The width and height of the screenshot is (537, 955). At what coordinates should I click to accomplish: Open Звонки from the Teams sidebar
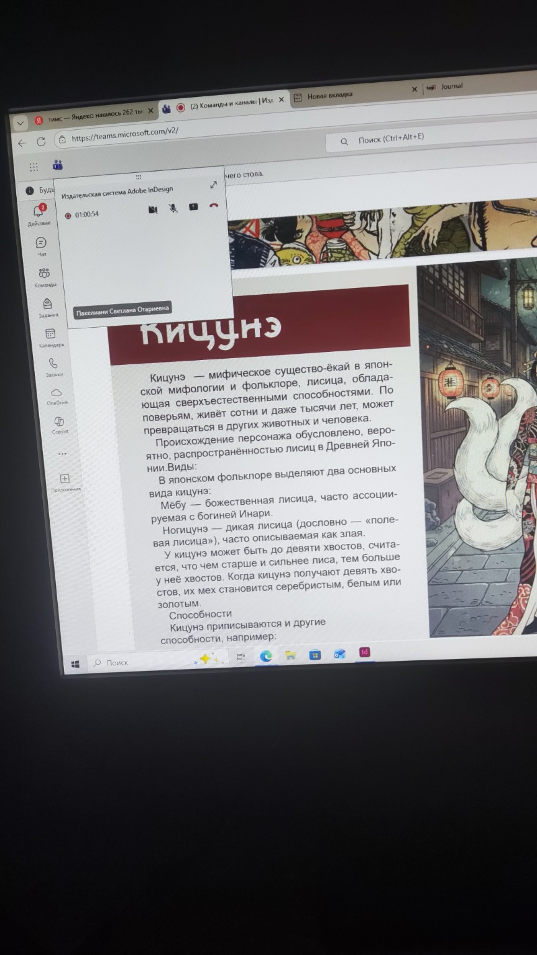[x=53, y=362]
